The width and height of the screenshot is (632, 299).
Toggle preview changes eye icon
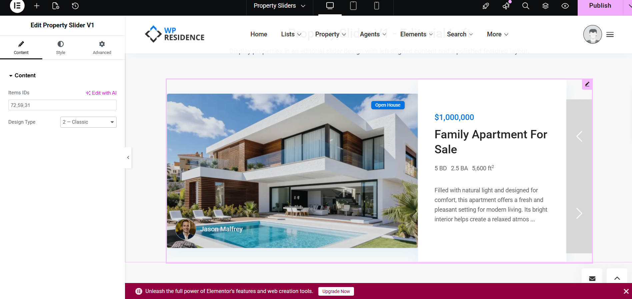565,6
